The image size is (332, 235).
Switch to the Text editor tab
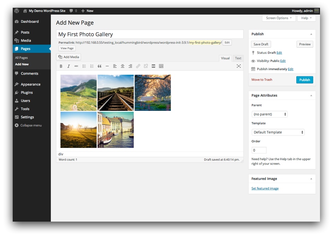coord(238,58)
